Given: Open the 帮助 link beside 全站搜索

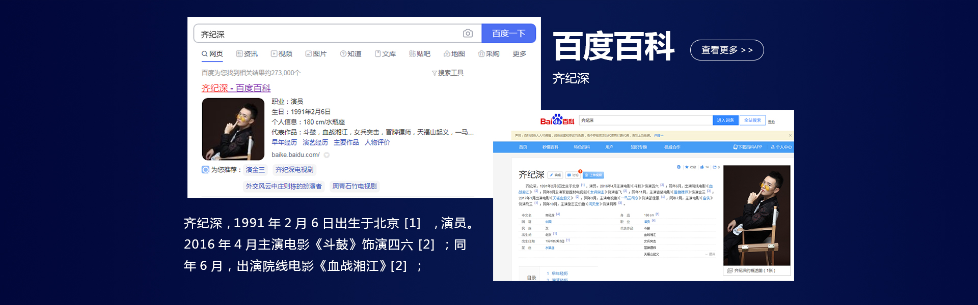Looking at the screenshot, I should click(771, 122).
